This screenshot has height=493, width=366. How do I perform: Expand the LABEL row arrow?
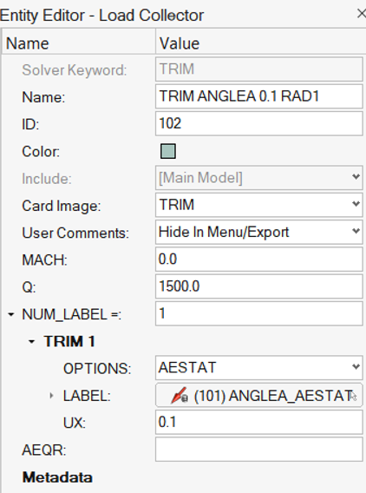(51, 396)
